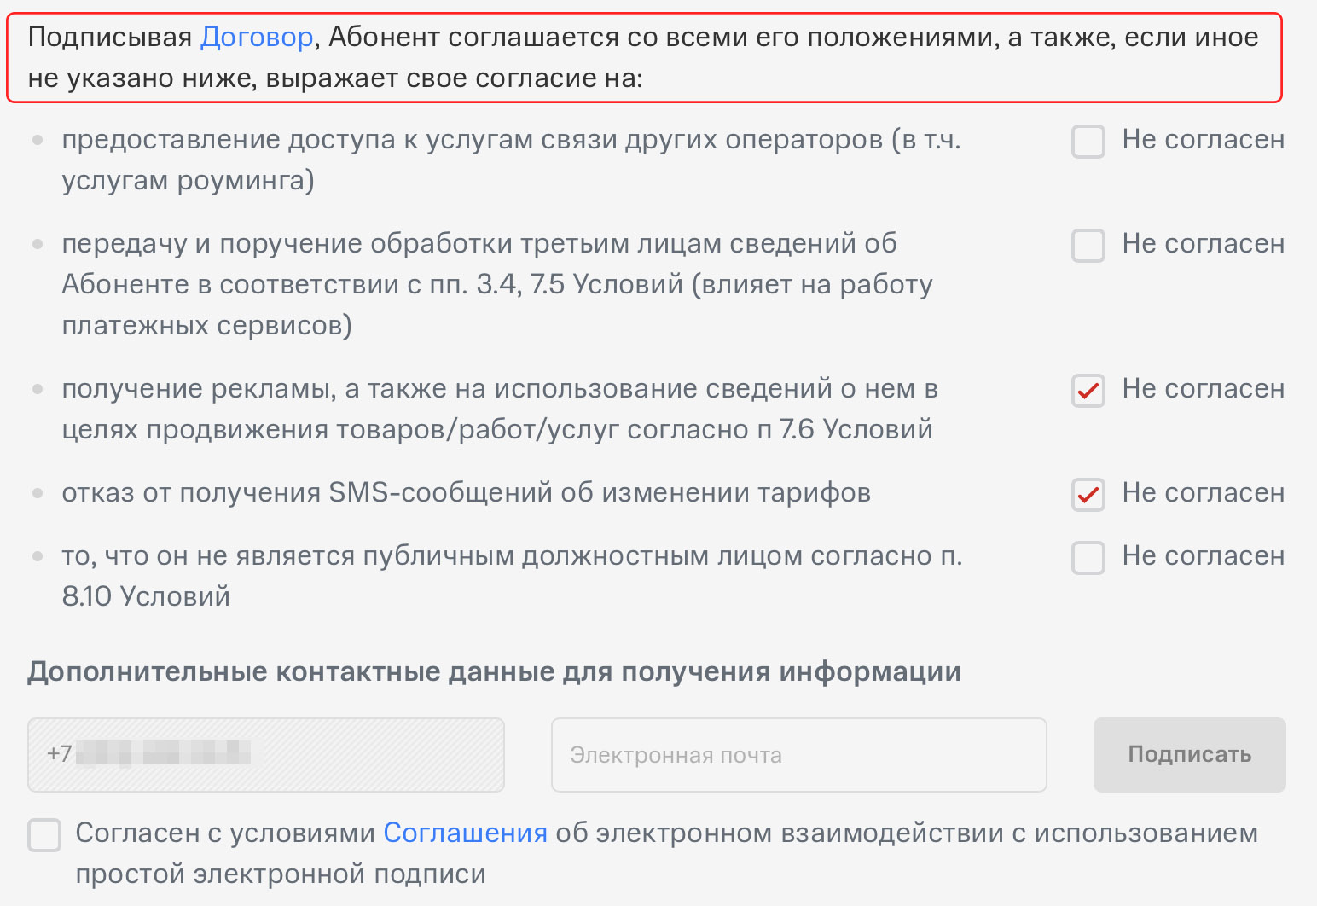Click 'Не согласен' label beside SMS tariffs item
The image size is (1317, 906).
(1203, 493)
